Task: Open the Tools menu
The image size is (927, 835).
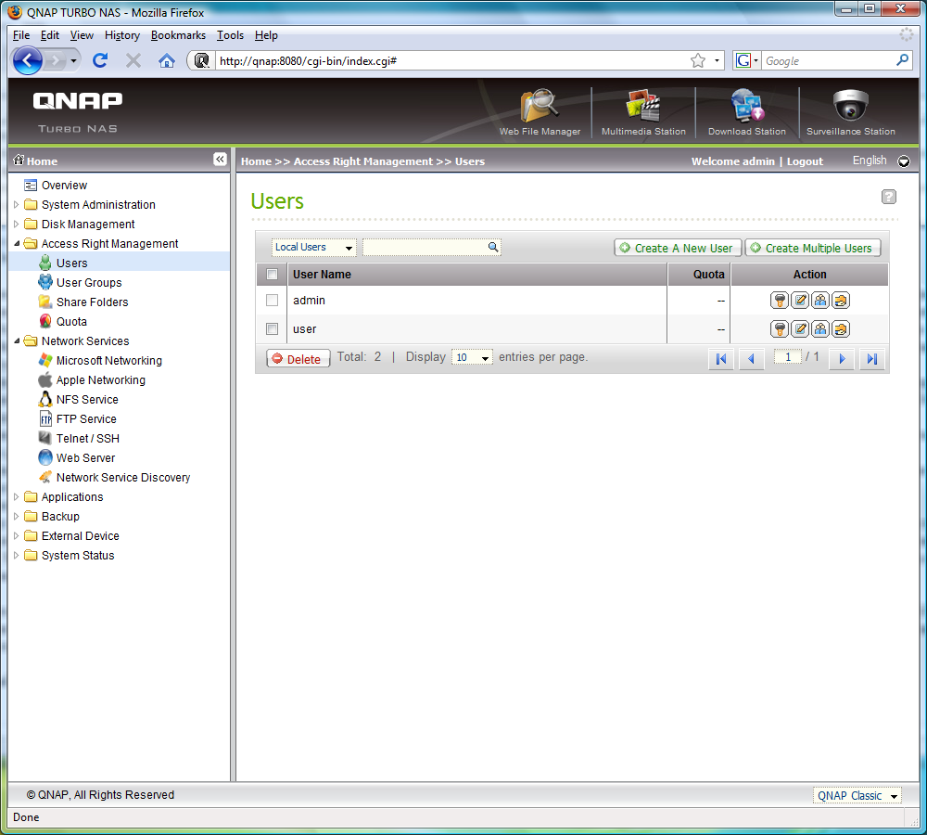Action: pyautogui.click(x=230, y=35)
